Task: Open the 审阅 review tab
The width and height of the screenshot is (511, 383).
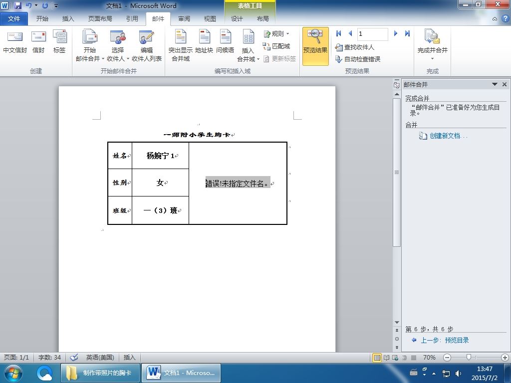Action: [184, 19]
